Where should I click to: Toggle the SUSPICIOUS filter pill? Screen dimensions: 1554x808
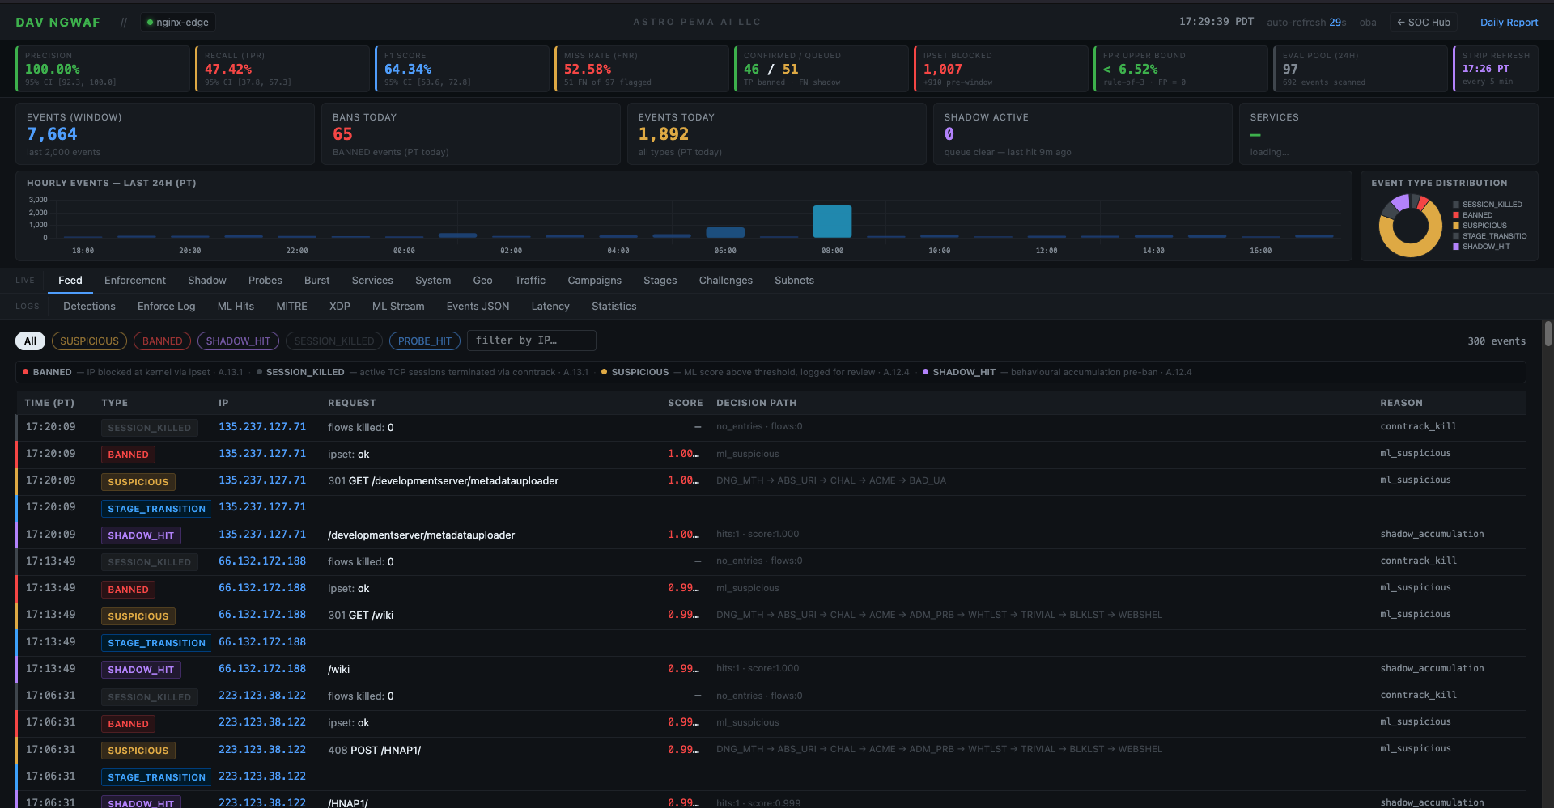[89, 341]
